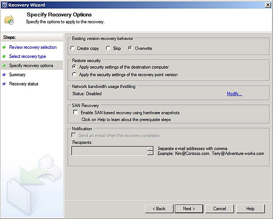
Task: Click the blue bullet beside Summary
Action: (x=4, y=75)
